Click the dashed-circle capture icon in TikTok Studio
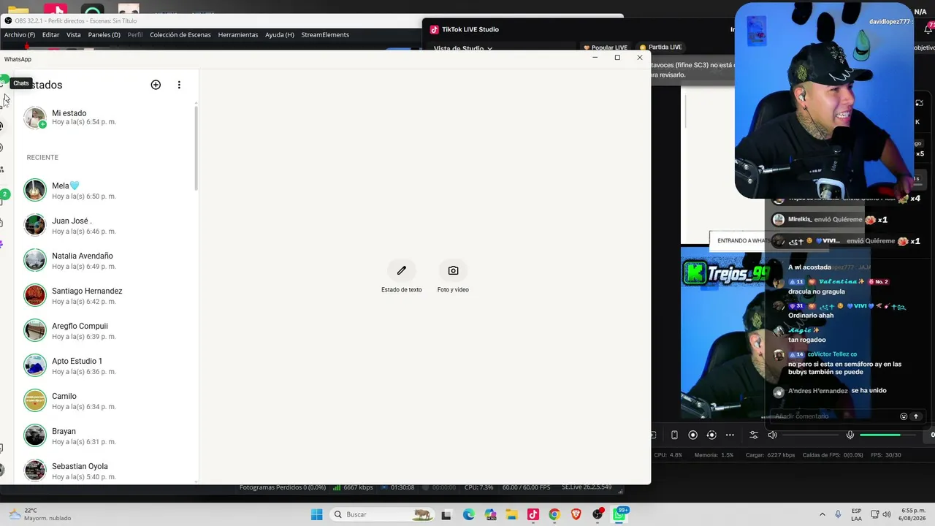Image resolution: width=935 pixels, height=526 pixels. tap(711, 435)
